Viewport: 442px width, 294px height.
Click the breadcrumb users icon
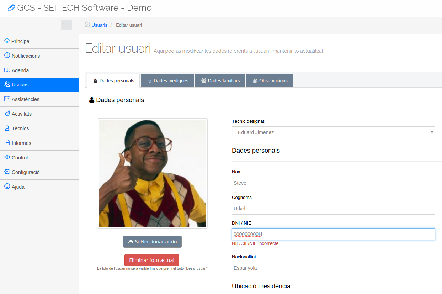point(87,25)
